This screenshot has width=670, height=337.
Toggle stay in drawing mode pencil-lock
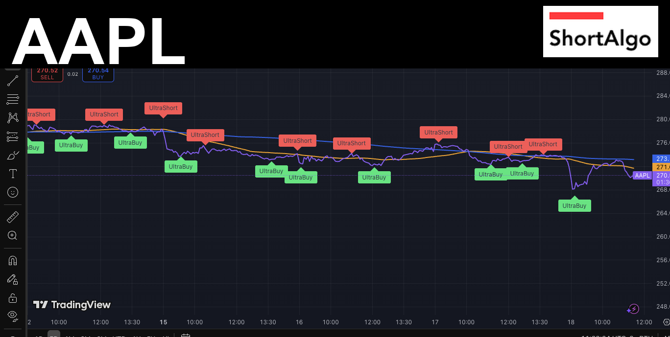click(13, 279)
